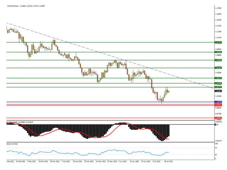
Task: Click the red 0.96984 support level tag
Action: (218, 117)
